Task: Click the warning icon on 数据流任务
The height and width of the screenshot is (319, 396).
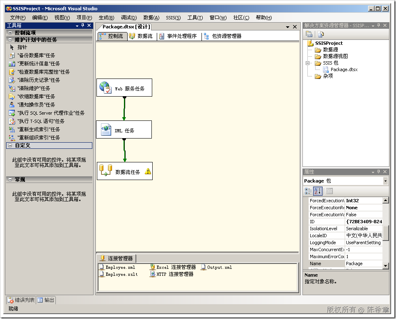Action: coord(148,171)
